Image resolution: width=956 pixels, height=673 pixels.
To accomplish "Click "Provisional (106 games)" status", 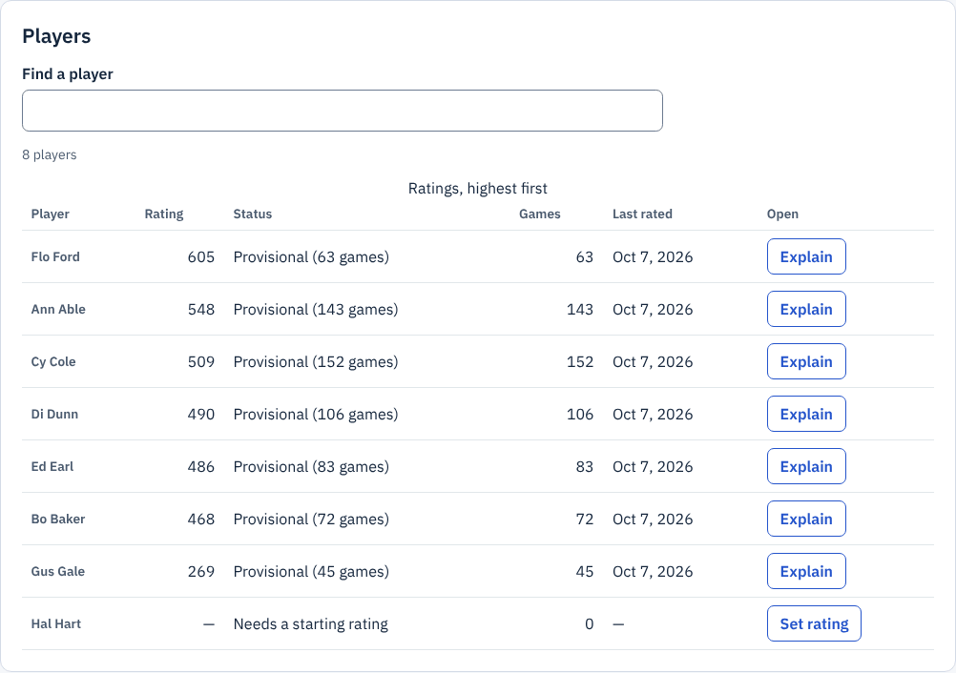I will (x=316, y=414).
